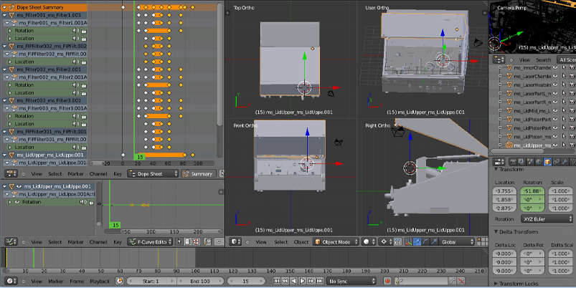This screenshot has width=576, height=288.
Task: Open Playback menu in timeline header
Action: (x=100, y=281)
